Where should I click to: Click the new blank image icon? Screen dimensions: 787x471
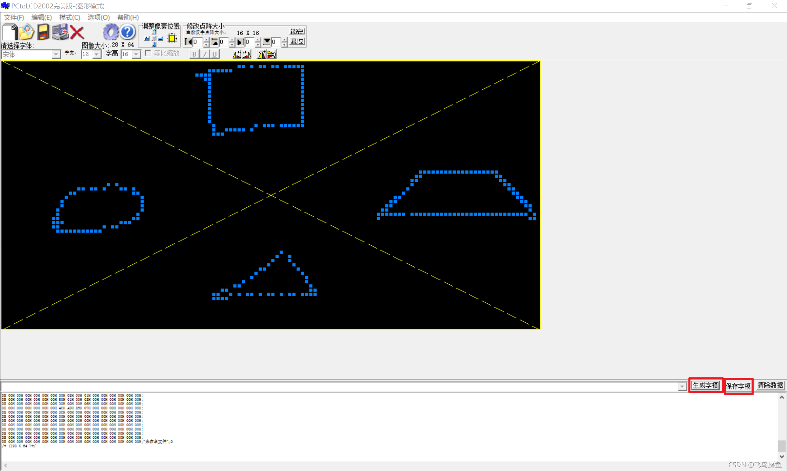pos(10,32)
